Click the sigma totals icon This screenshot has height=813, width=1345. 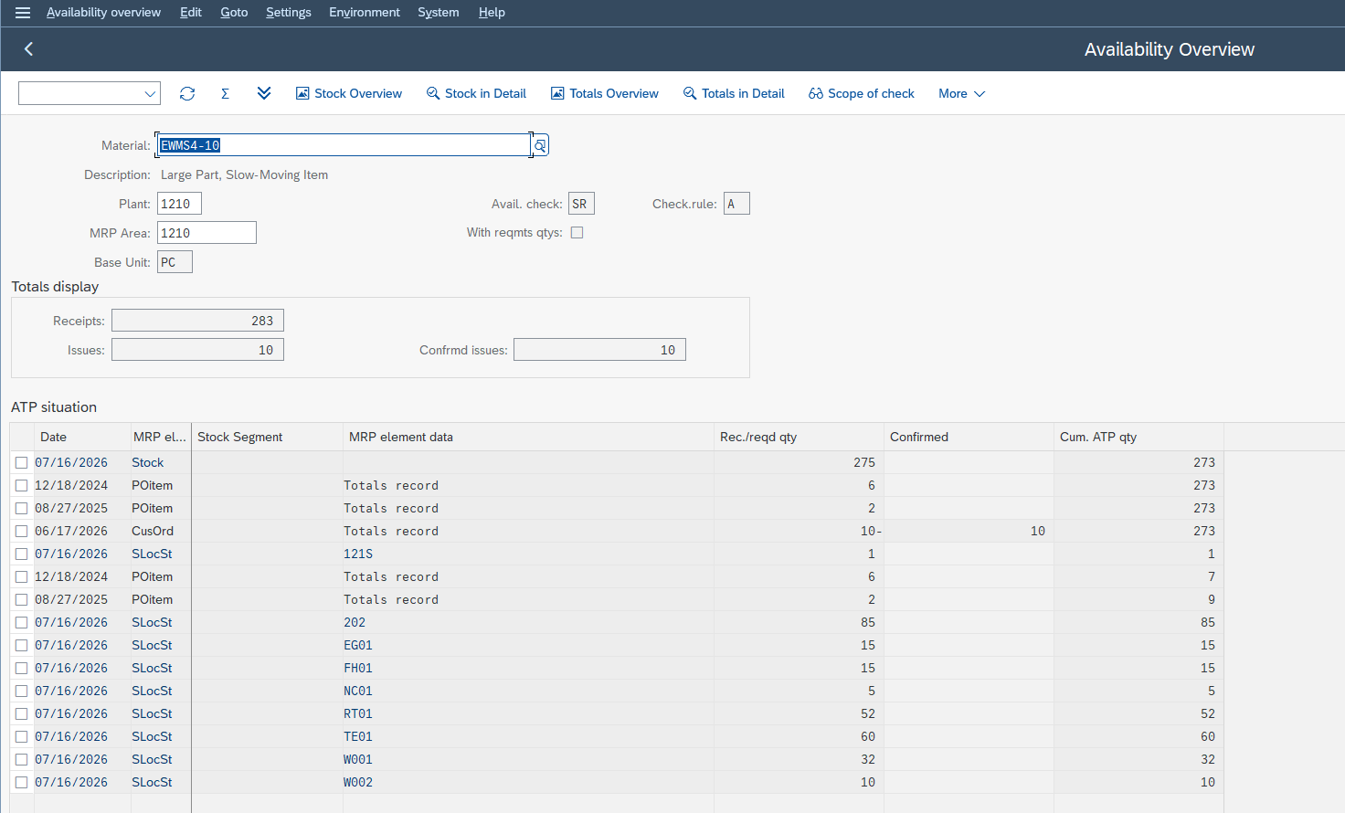point(225,93)
